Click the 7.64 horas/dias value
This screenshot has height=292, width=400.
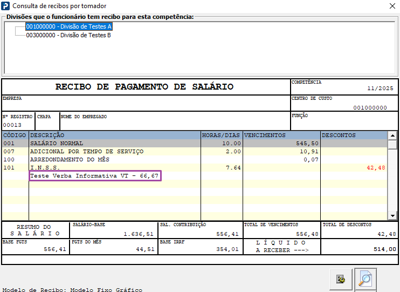233,168
